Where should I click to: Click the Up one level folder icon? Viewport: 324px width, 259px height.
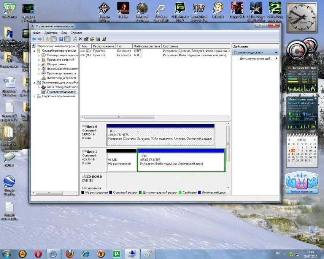click(48, 39)
